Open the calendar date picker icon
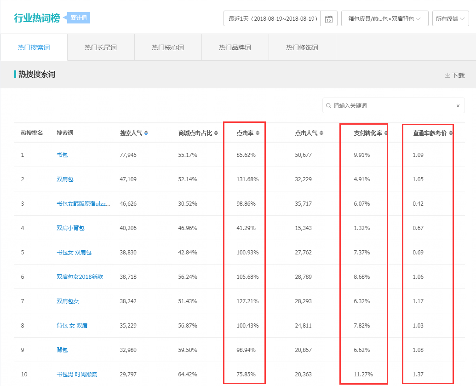This screenshot has height=386, width=476. pyautogui.click(x=328, y=19)
